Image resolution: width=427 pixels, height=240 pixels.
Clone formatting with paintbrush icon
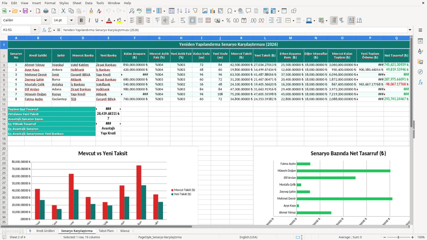[91, 11]
